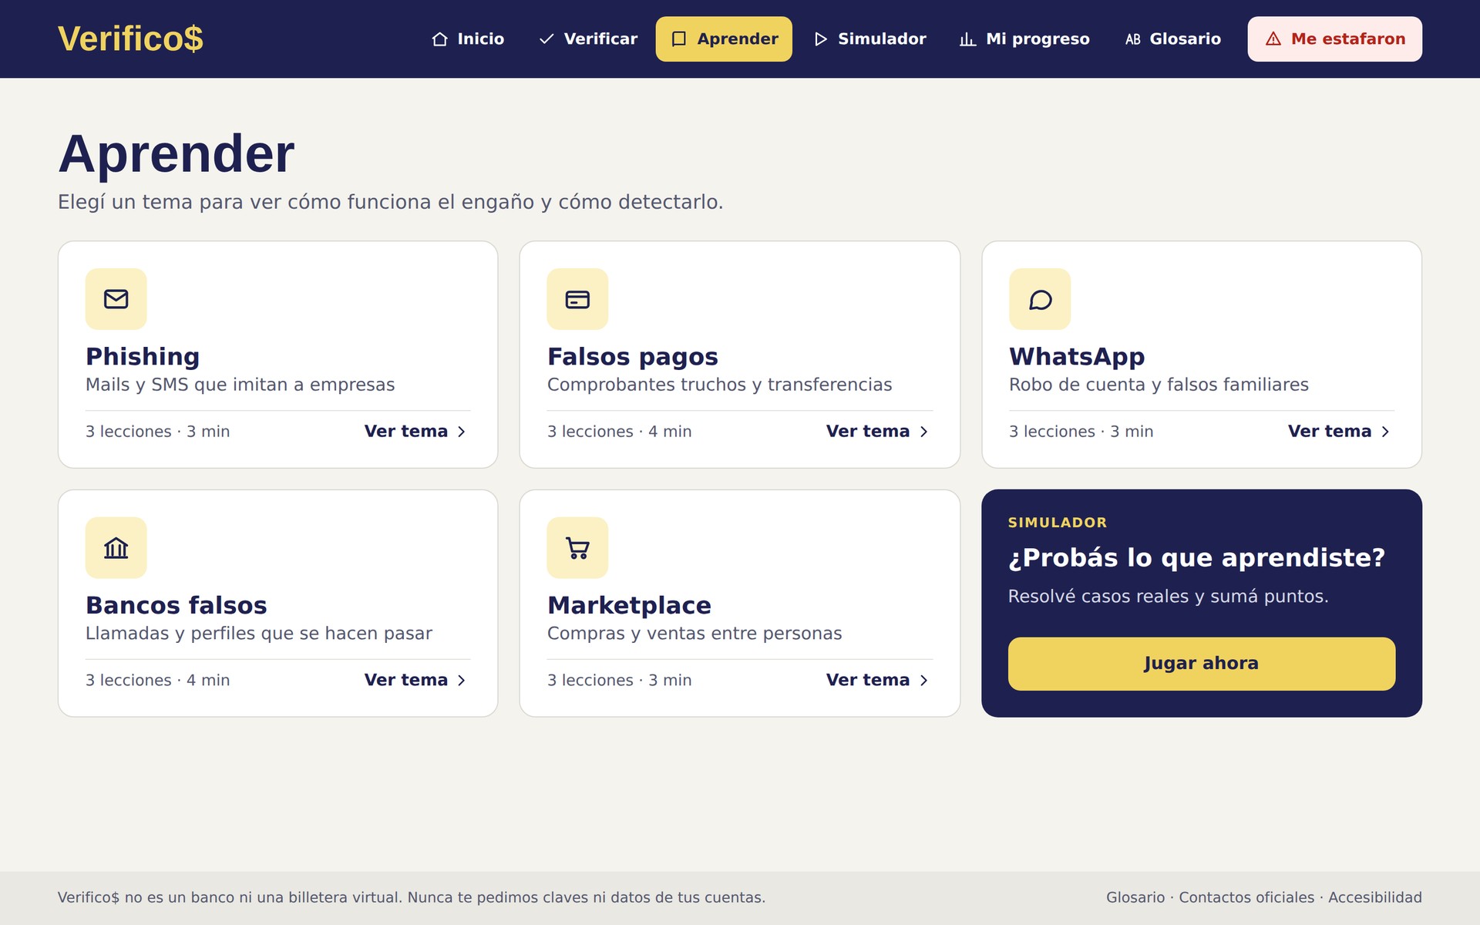Click the shopping cart icon on Marketplace card
This screenshot has width=1480, height=925.
[x=577, y=548]
